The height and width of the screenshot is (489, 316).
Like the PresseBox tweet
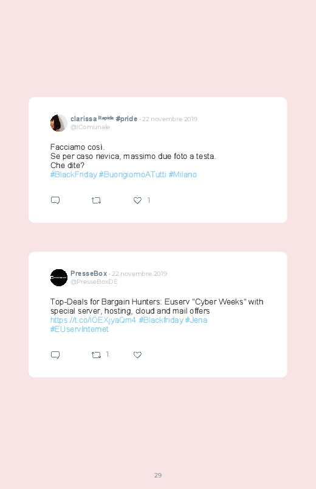coord(137,355)
